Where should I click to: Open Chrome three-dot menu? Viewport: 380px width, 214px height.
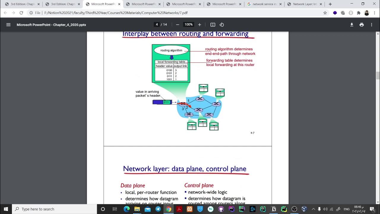click(374, 13)
